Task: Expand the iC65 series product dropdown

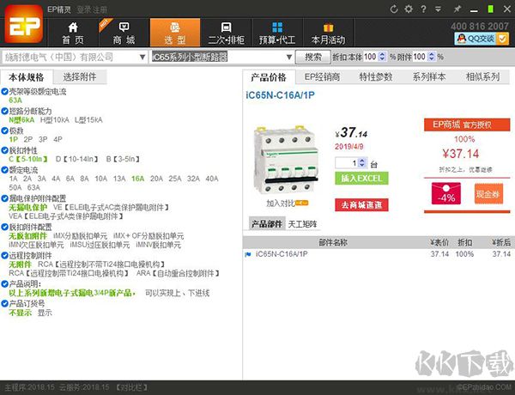Action: tap(289, 58)
